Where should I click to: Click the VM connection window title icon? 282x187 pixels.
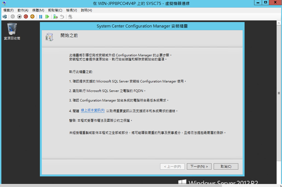pyautogui.click(x=4, y=3)
